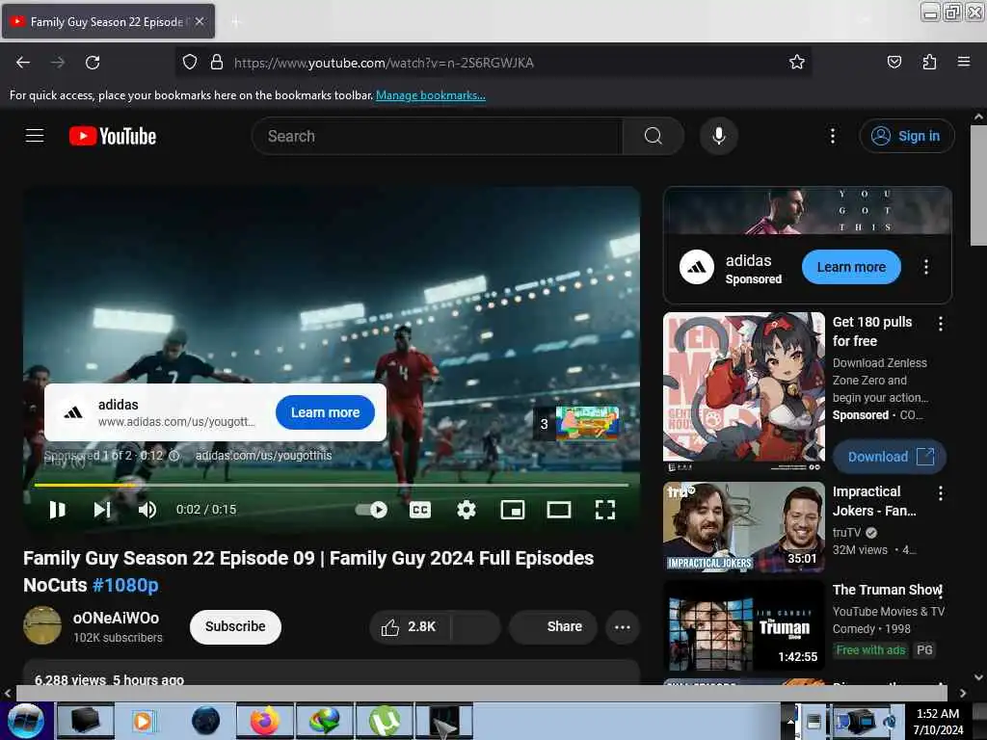Viewport: 987px width, 740px height.
Task: Switch to theater mode icon
Action: pos(559,509)
